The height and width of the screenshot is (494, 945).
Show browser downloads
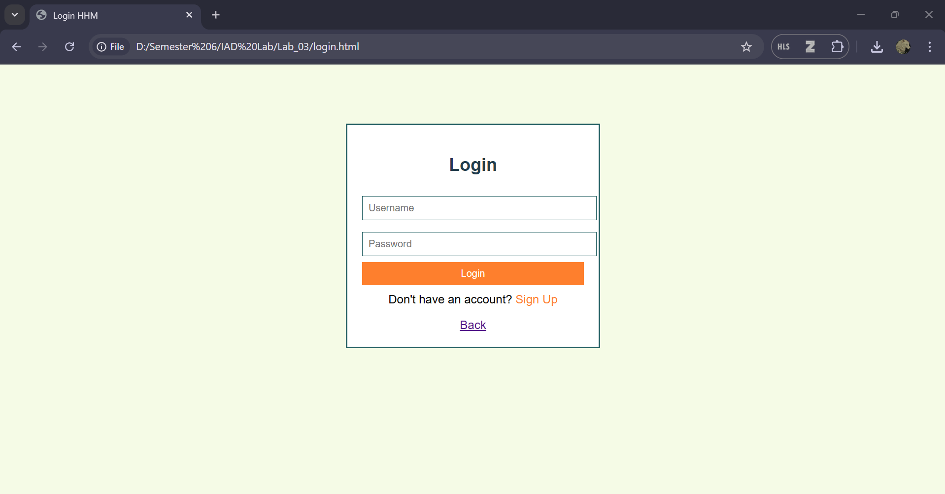(x=877, y=47)
